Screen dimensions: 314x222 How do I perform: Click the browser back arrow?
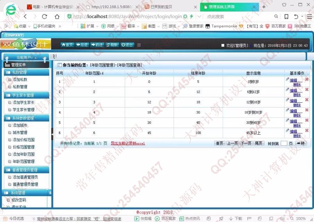point(25,16)
